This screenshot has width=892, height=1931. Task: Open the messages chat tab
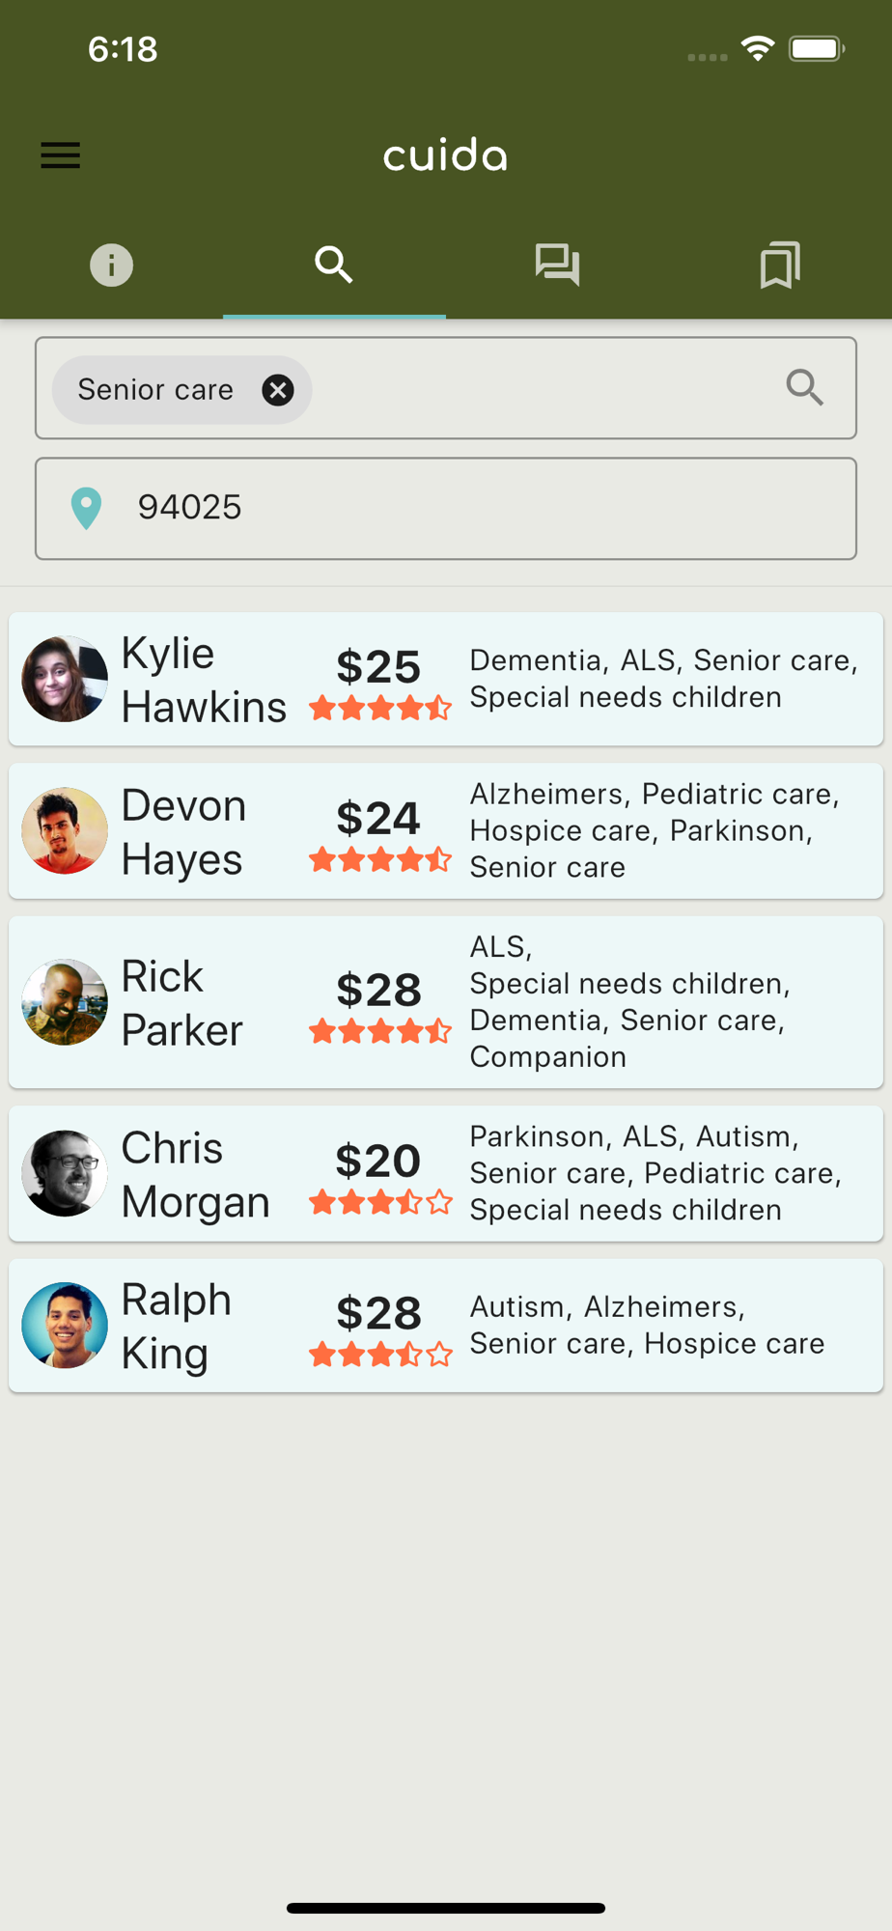click(557, 265)
